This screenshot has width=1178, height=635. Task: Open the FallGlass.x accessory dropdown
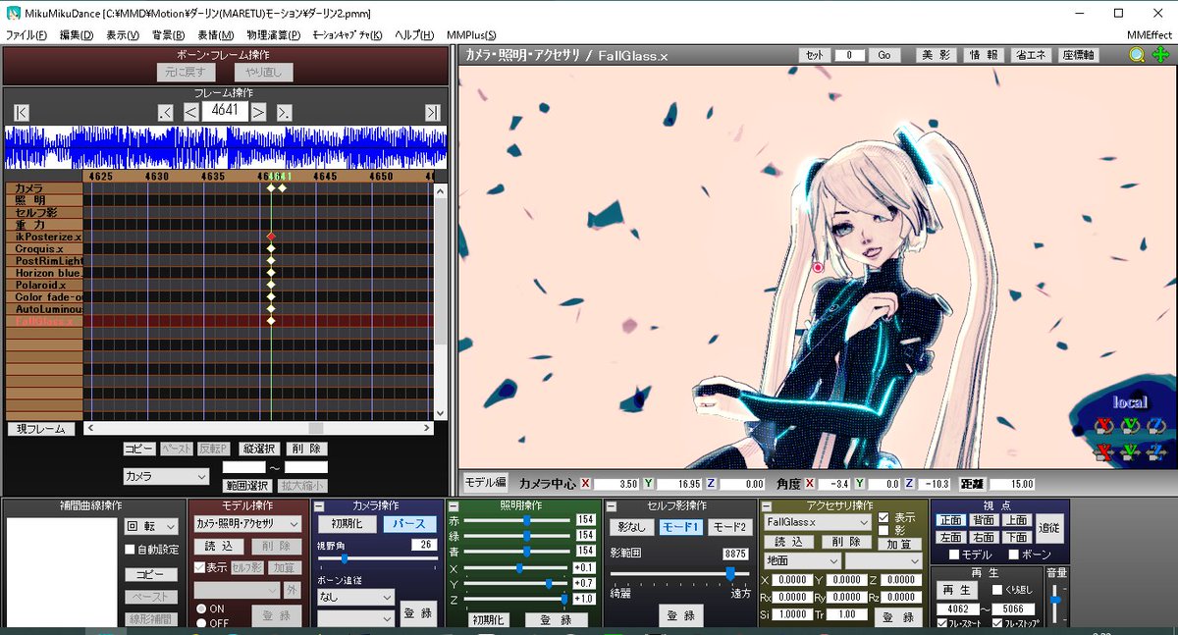coord(818,523)
